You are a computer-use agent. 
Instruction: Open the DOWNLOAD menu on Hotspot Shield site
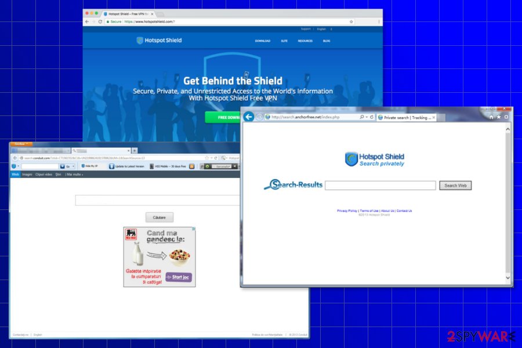click(263, 41)
